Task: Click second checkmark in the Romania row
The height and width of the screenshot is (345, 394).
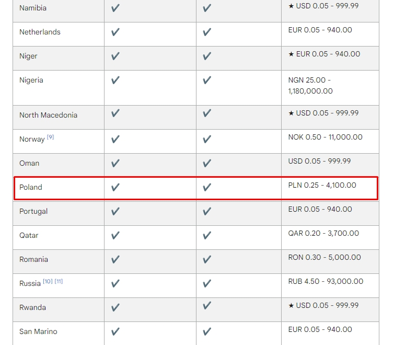Action: (207, 259)
